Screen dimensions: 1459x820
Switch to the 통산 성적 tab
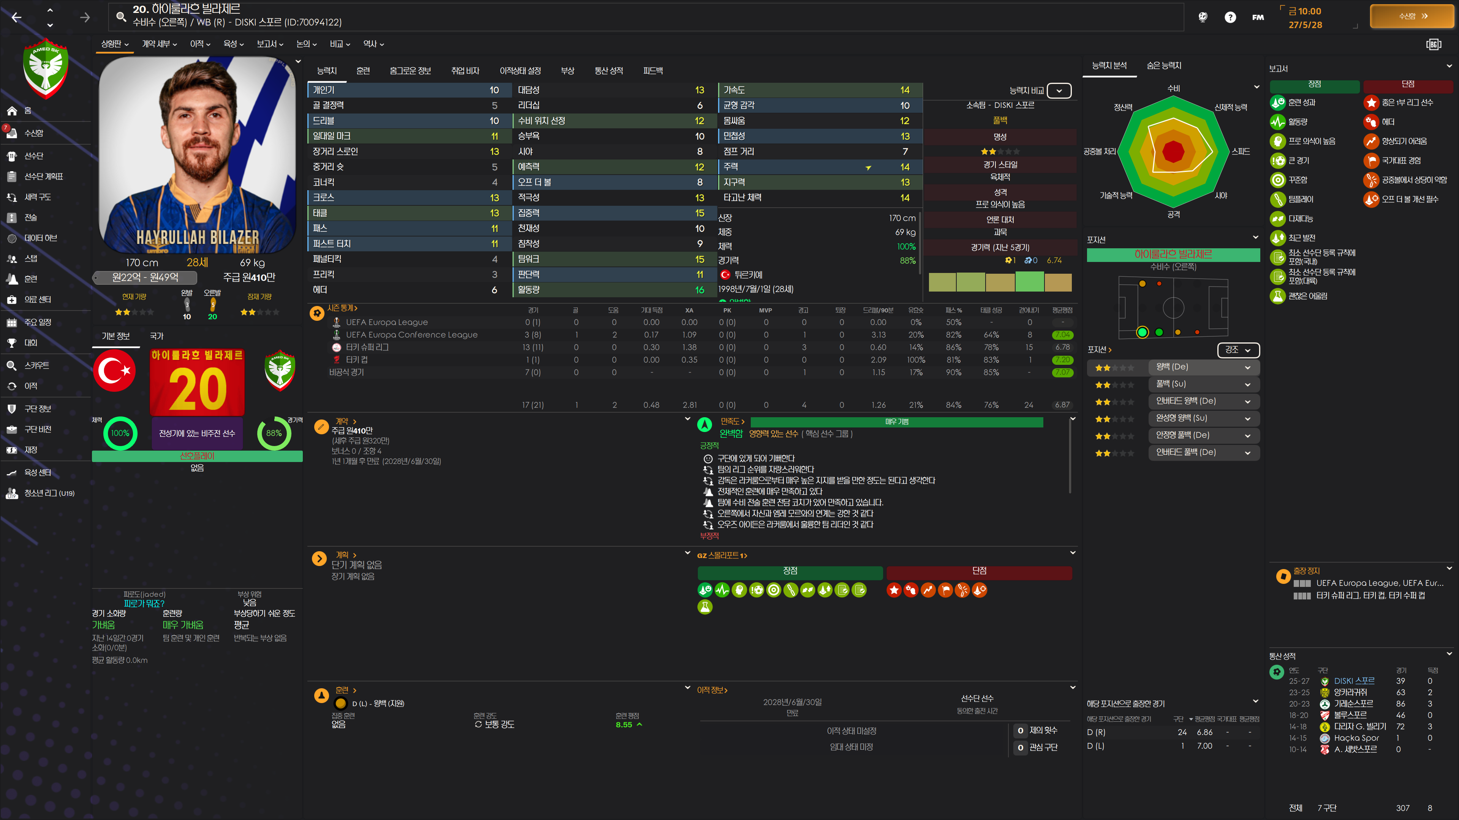608,71
